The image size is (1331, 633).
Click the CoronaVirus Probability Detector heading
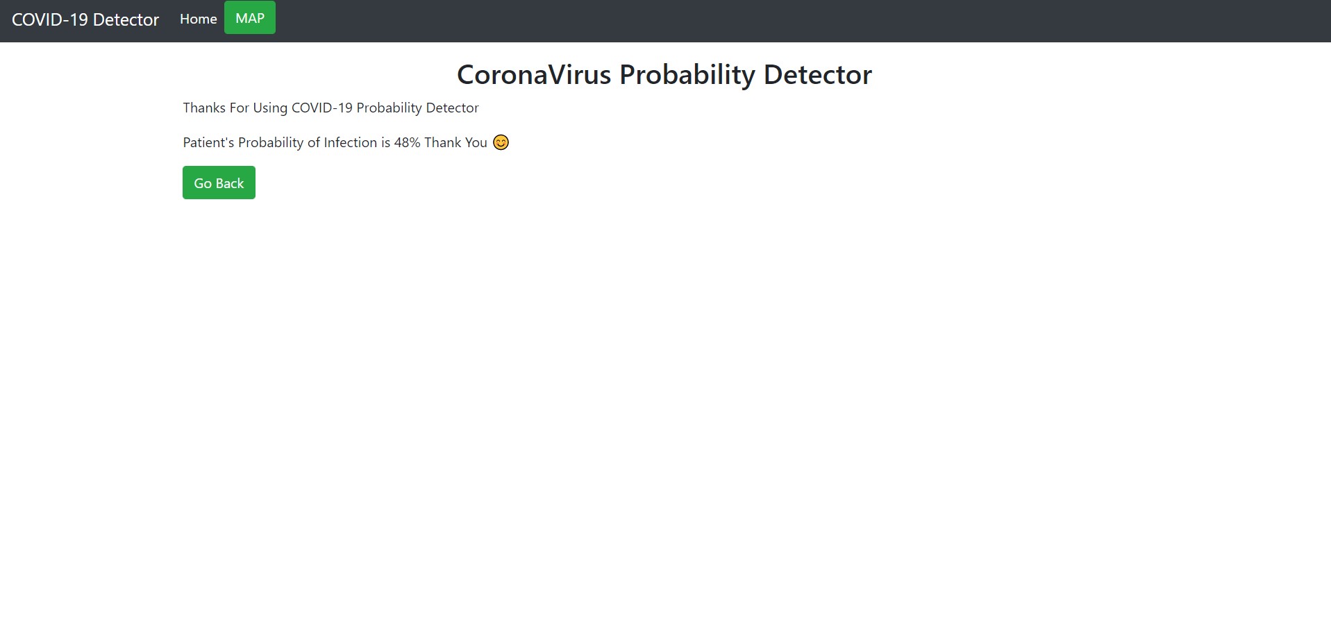tap(664, 75)
